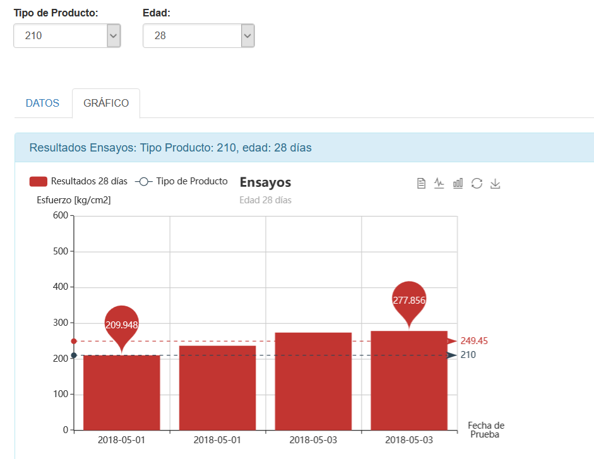Click the 209.948 minimum value pin
Viewport: 594px width, 459px height.
(121, 324)
